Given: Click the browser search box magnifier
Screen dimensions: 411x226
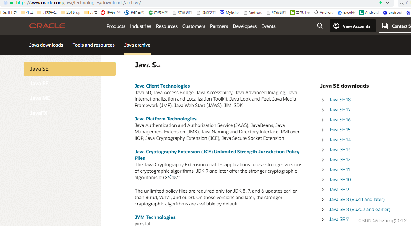Looking at the screenshot, I should coord(402,3).
